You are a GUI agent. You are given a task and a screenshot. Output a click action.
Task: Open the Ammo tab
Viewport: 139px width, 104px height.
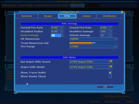tap(86, 16)
